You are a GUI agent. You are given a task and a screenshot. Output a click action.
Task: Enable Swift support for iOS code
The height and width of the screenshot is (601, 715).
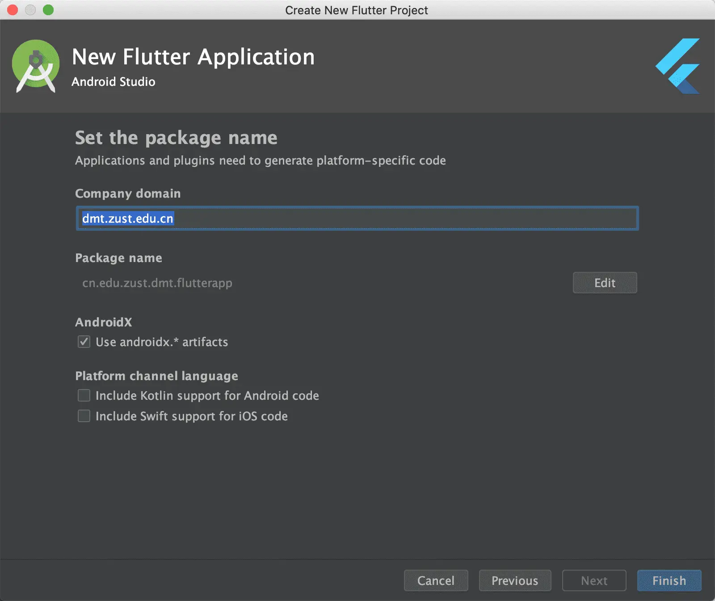pos(84,416)
